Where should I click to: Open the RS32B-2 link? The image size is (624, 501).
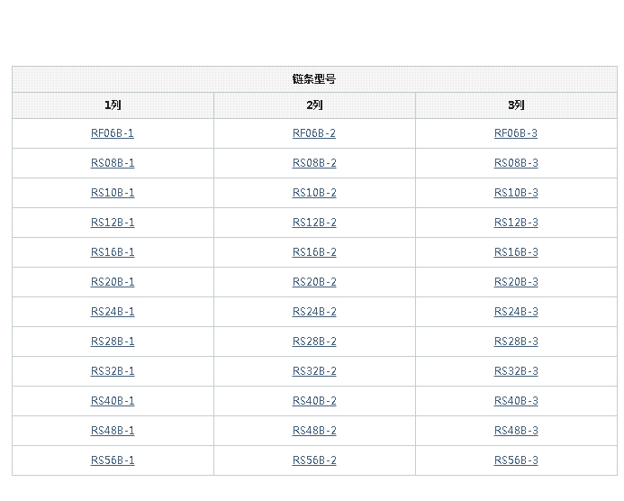314,371
